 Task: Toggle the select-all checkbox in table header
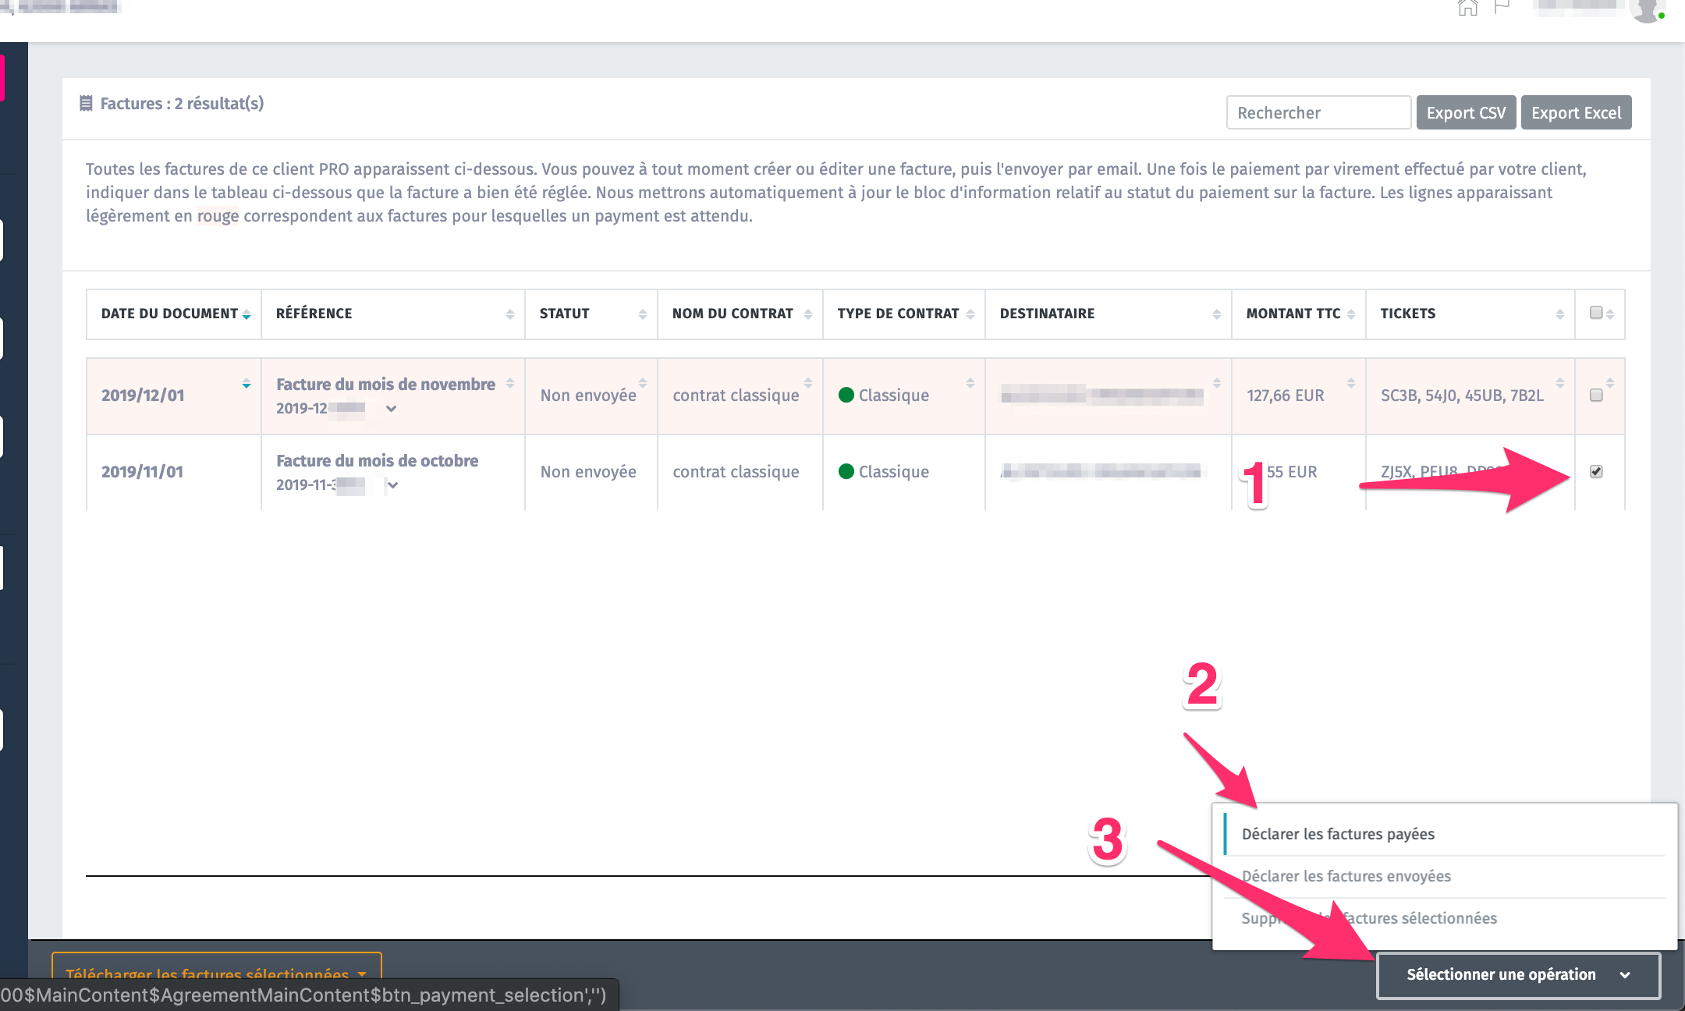[1596, 313]
